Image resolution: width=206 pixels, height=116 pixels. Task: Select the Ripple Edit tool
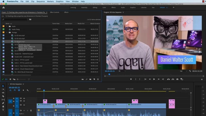click(3, 93)
